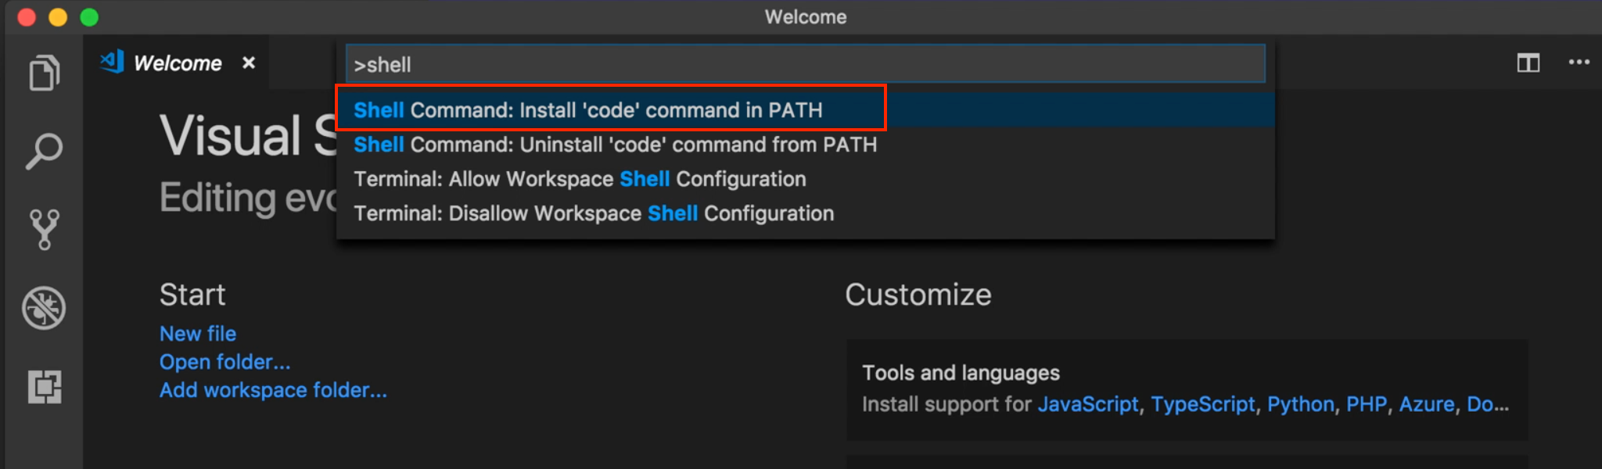
Task: Open the More Actions ellipsis menu
Action: [x=1579, y=62]
